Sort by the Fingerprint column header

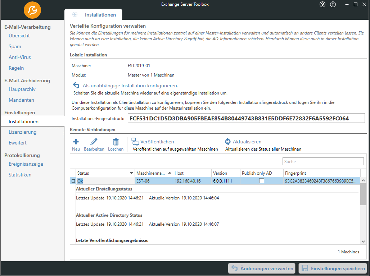(x=322, y=173)
